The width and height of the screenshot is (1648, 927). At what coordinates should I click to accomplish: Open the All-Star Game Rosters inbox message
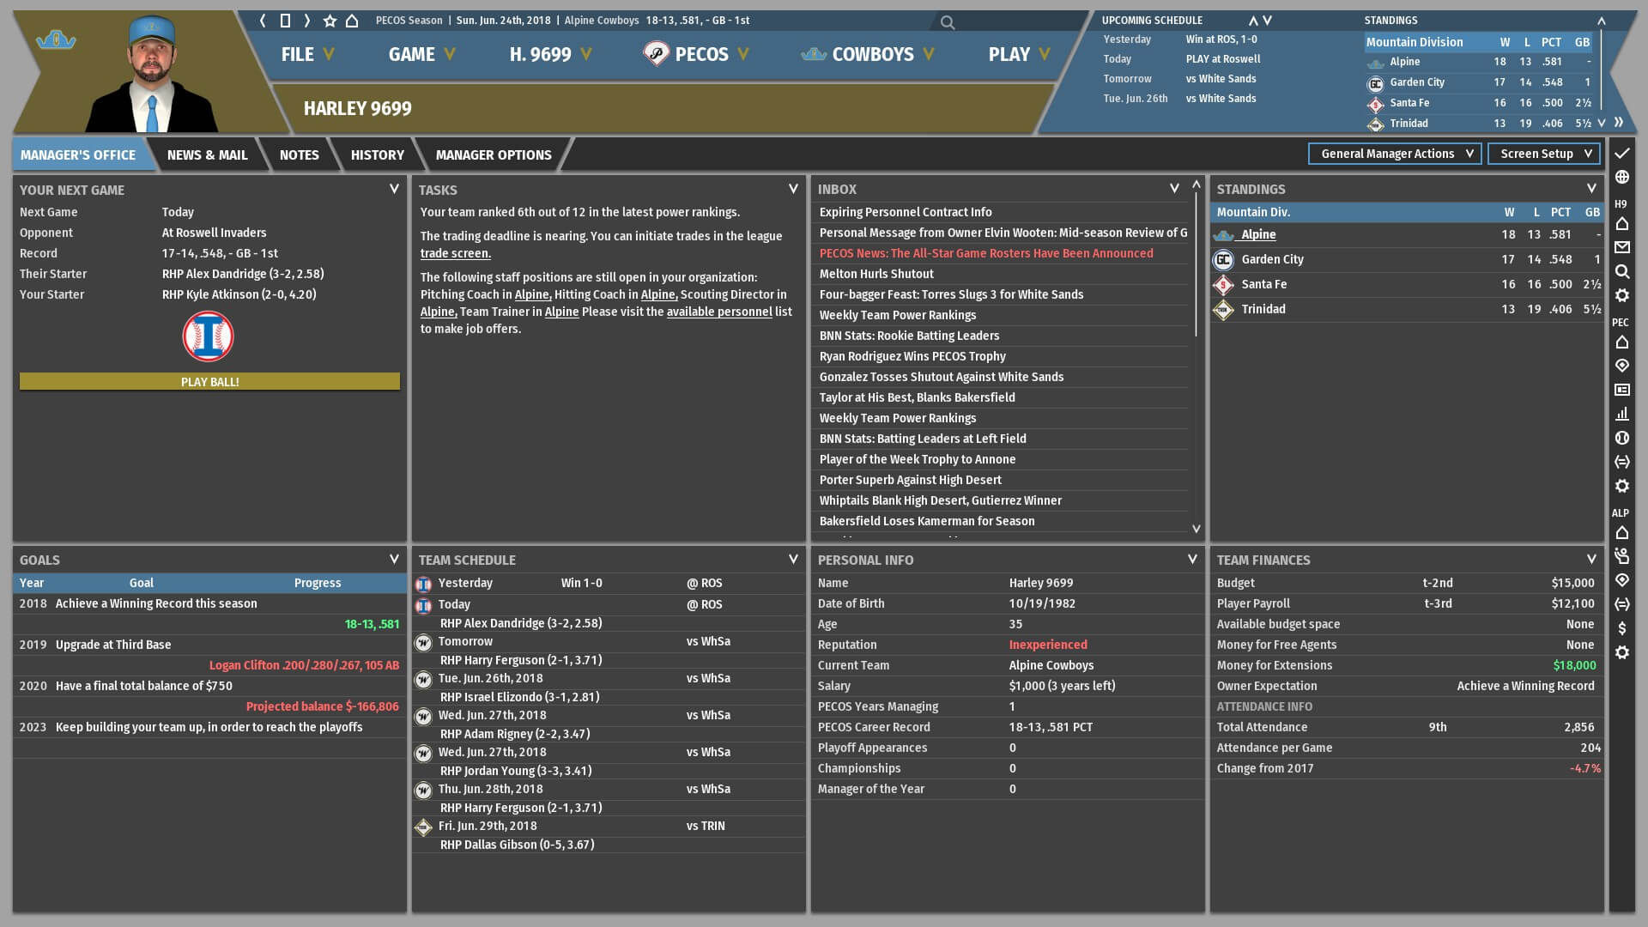(x=985, y=253)
